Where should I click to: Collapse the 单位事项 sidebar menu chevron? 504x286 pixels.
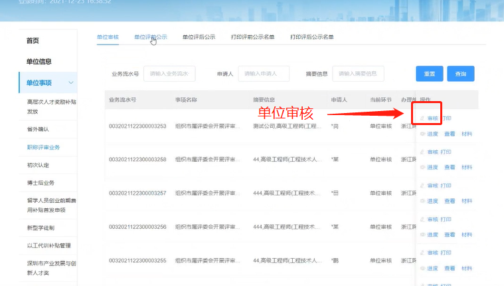(71, 82)
